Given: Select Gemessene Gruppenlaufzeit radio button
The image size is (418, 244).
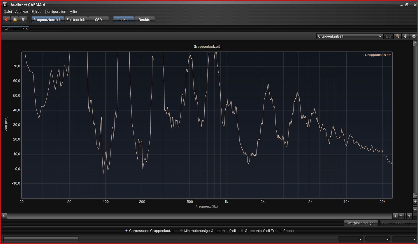Looking at the screenshot, I should click(126, 231).
